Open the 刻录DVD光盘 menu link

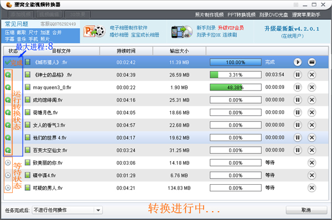[x=273, y=15]
